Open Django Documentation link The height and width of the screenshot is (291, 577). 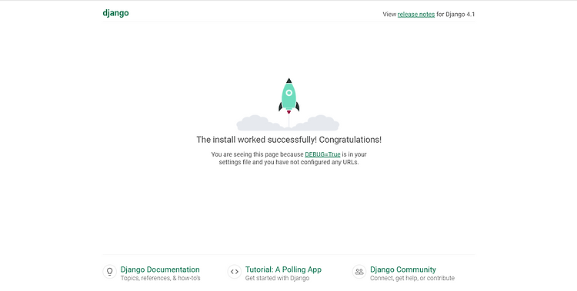click(x=160, y=270)
